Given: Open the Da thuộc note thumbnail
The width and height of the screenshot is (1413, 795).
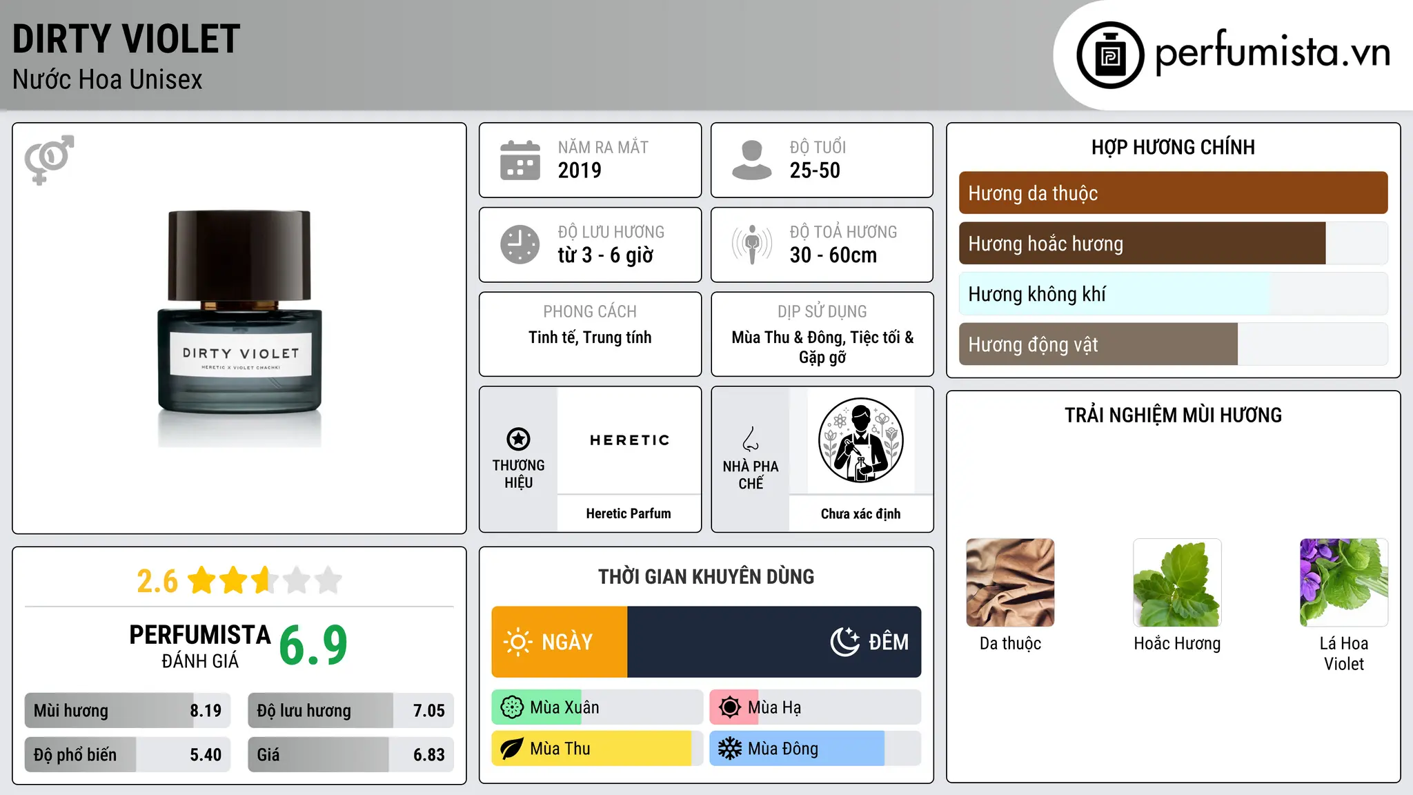Looking at the screenshot, I should (x=1010, y=582).
